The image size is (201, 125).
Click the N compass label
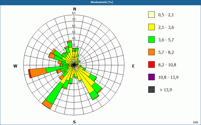(x=75, y=9)
